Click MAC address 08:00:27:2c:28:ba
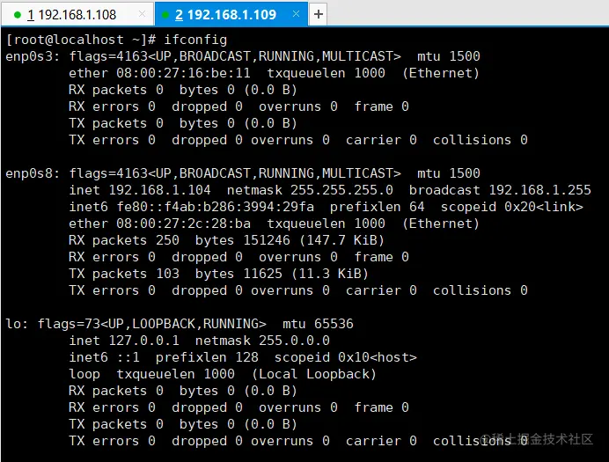This screenshot has width=609, height=462. [x=183, y=224]
